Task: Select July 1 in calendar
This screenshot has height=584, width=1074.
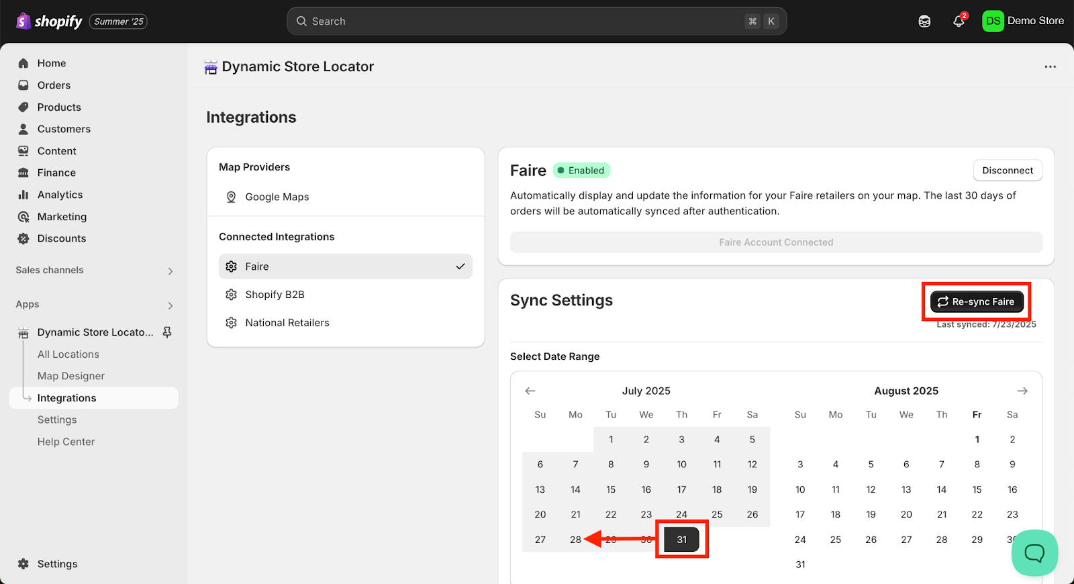Action: coord(611,440)
